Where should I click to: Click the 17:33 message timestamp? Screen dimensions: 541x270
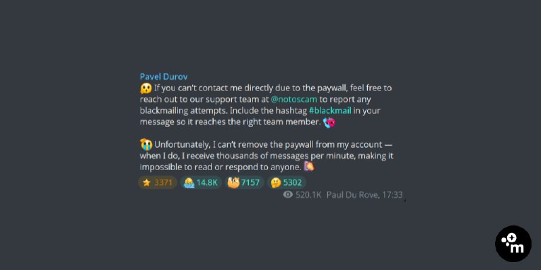[392, 195]
